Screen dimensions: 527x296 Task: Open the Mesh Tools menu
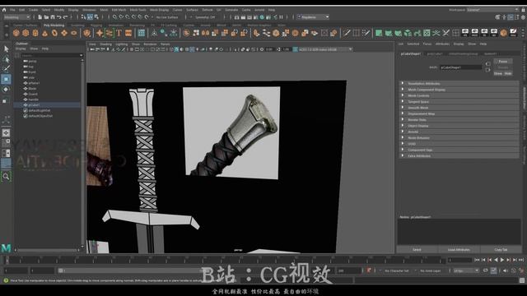click(x=138, y=10)
